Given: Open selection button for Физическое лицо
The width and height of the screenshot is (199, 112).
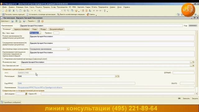Looking at the screenshot, I should point(191,62).
